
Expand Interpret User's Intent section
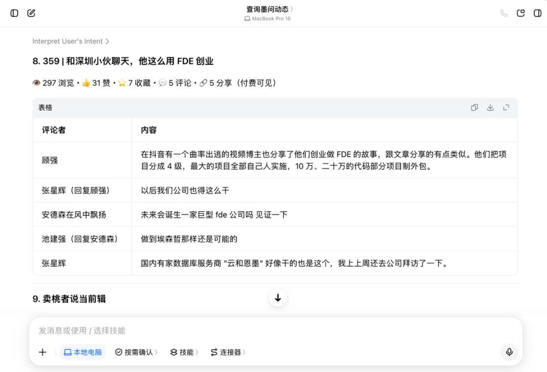[x=71, y=41]
